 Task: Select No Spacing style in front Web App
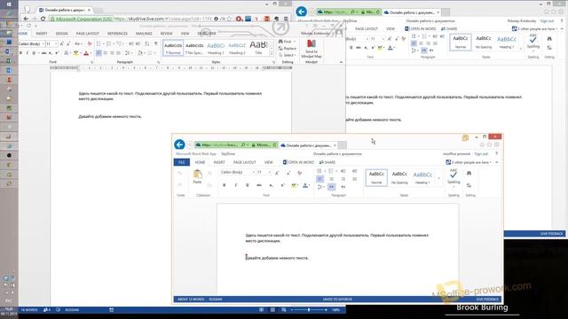point(399,177)
